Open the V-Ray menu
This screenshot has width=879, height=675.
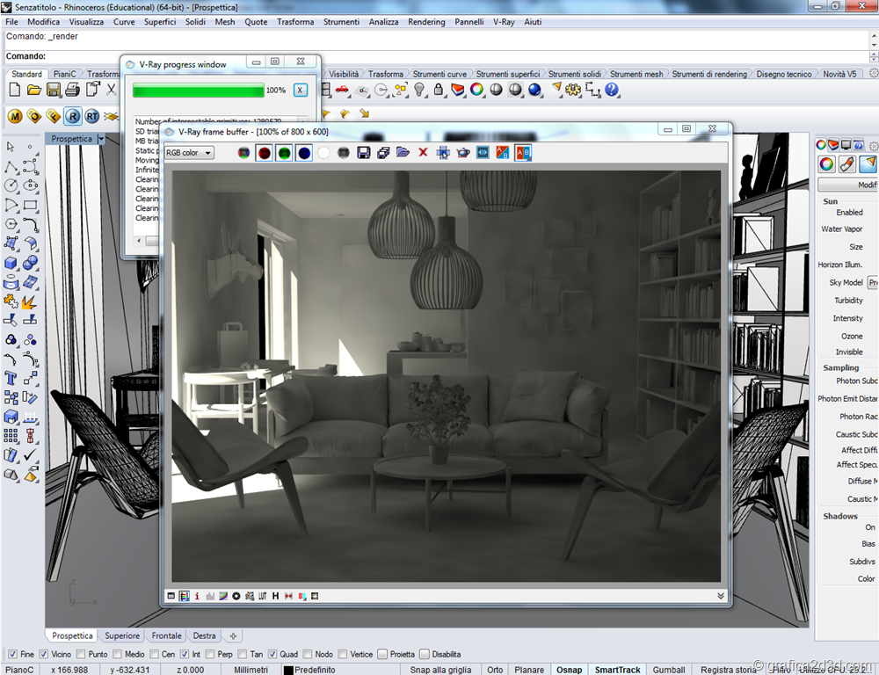coord(504,22)
